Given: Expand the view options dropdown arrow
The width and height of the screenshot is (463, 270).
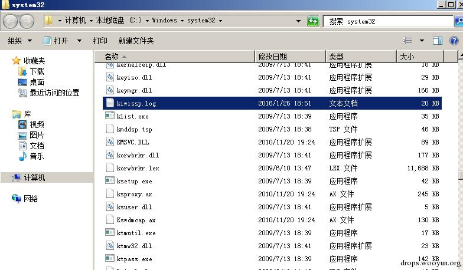Looking at the screenshot, I should [422, 41].
